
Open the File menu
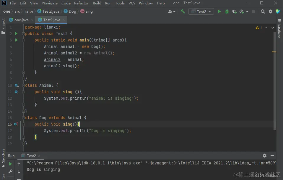[x=13, y=3]
